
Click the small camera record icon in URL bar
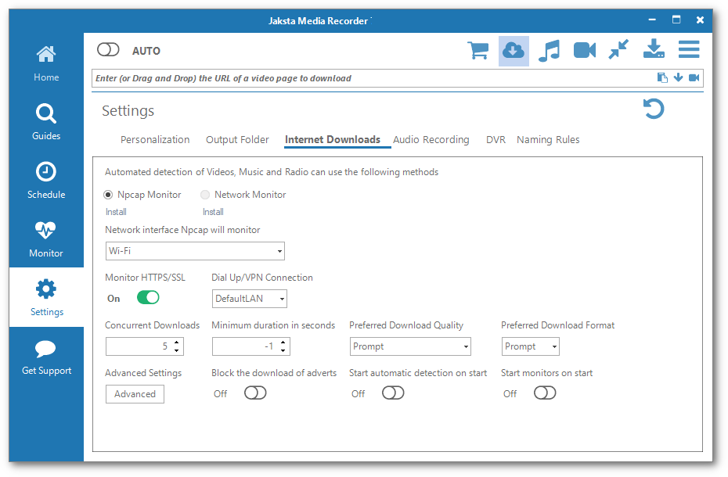[694, 77]
